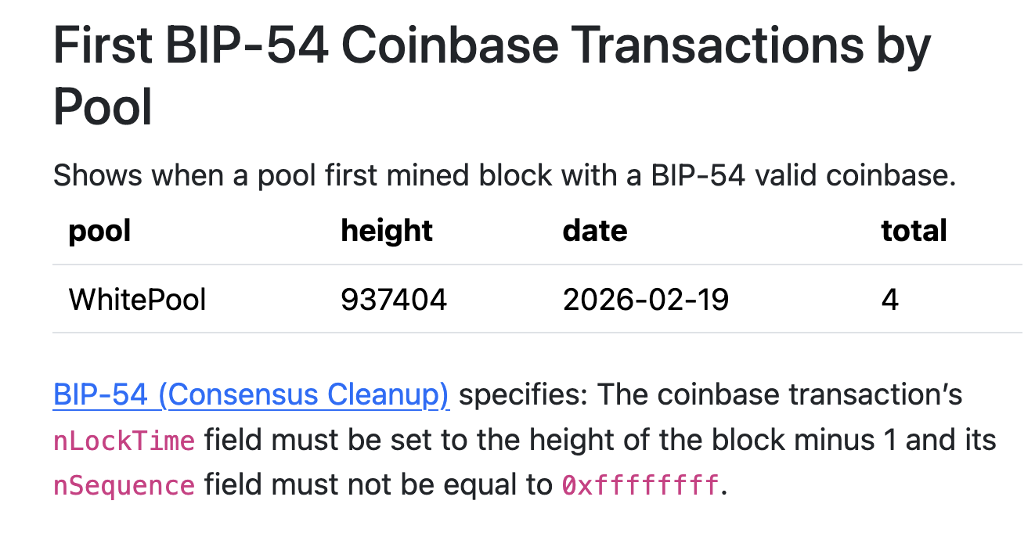Click the "pool" column header
The image size is (1035, 540).
[x=99, y=231]
